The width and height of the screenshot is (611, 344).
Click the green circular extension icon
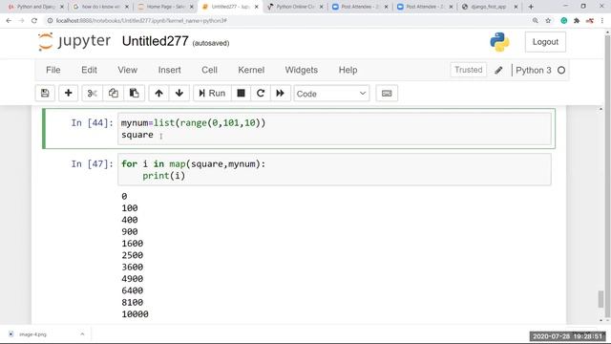tap(564, 21)
